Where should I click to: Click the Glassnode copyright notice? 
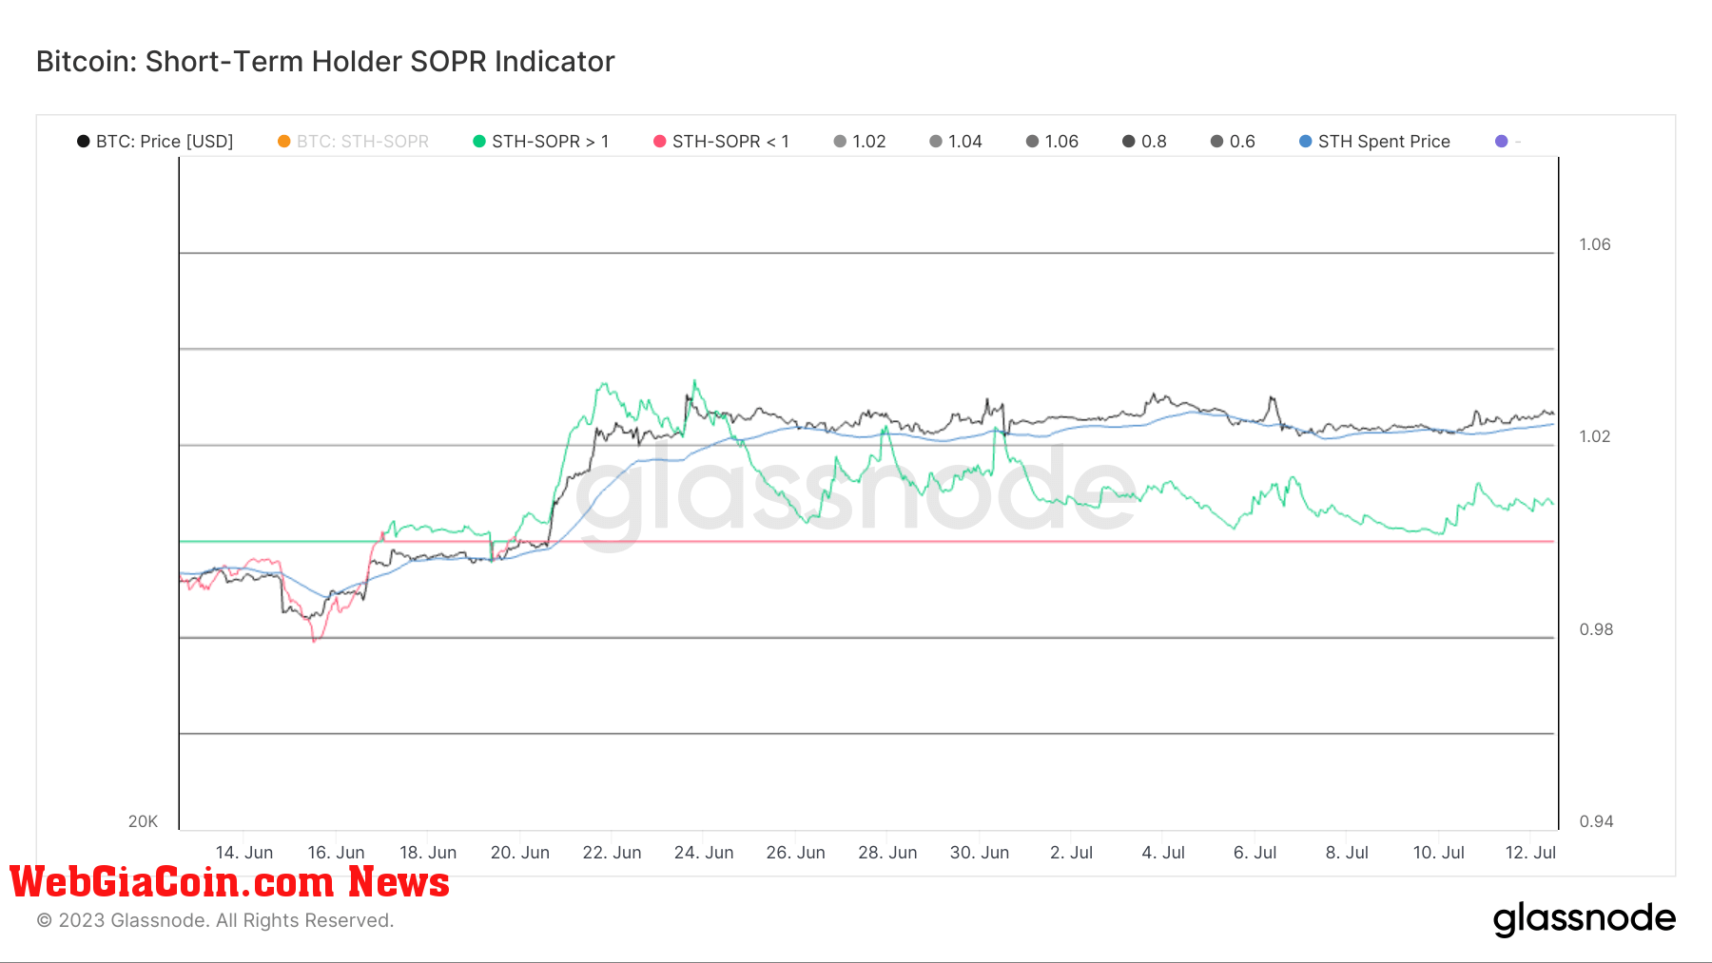point(215,920)
